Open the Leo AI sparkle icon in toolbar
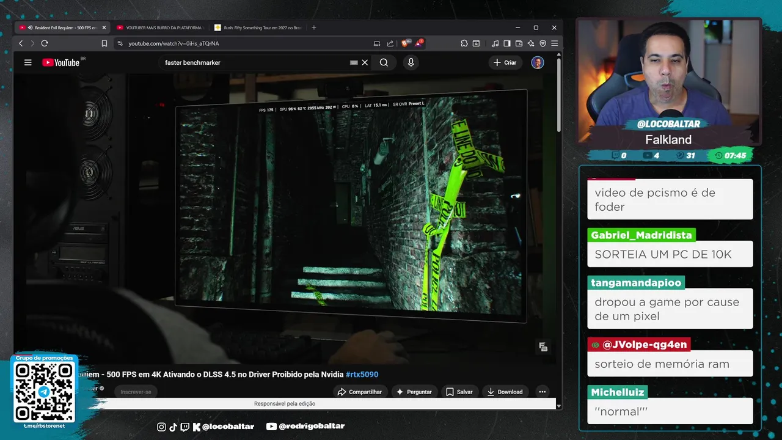This screenshot has height=440, width=782. click(531, 43)
